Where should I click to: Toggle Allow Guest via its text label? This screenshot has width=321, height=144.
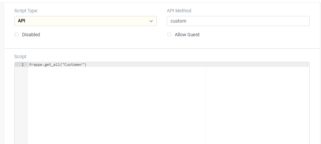click(187, 35)
